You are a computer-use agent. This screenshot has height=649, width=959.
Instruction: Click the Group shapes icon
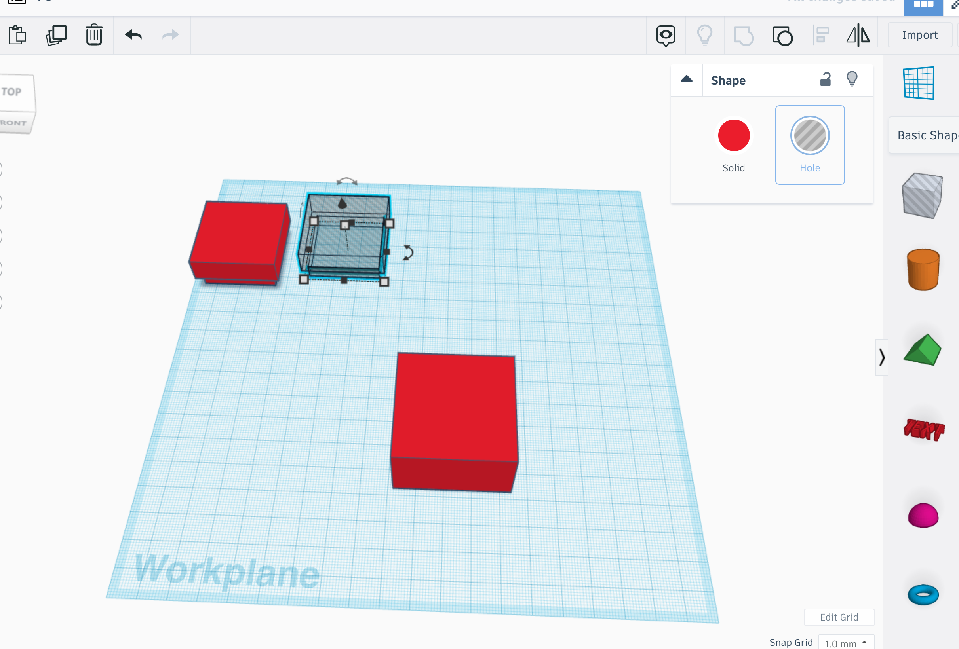(x=744, y=36)
